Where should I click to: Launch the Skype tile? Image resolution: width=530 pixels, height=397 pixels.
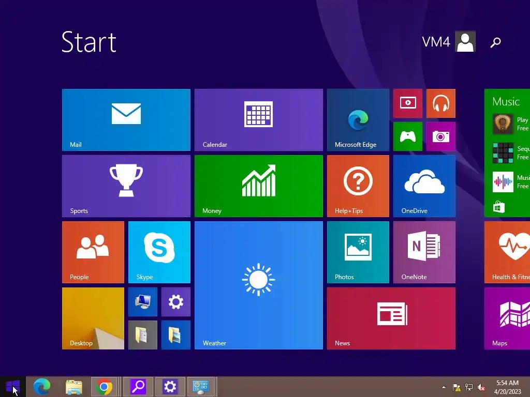(159, 252)
